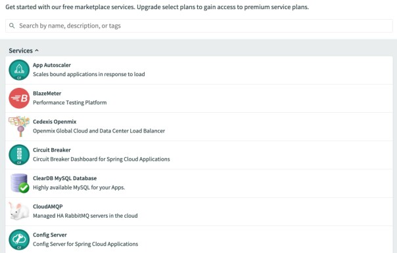
Task: Click "Config Server for Spring Cloud Applications"
Action: (85, 244)
